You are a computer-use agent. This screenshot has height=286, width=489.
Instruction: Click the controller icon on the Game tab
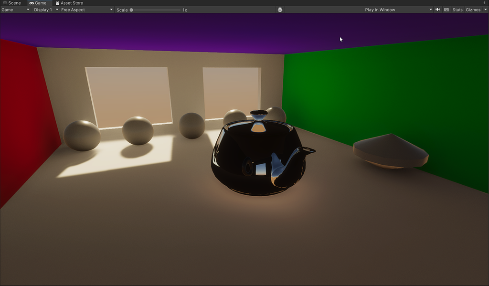tap(31, 2)
